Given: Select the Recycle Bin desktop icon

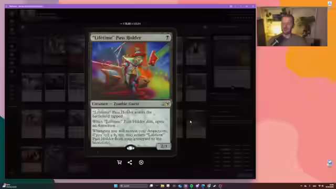Looking at the screenshot, I should point(330,4).
